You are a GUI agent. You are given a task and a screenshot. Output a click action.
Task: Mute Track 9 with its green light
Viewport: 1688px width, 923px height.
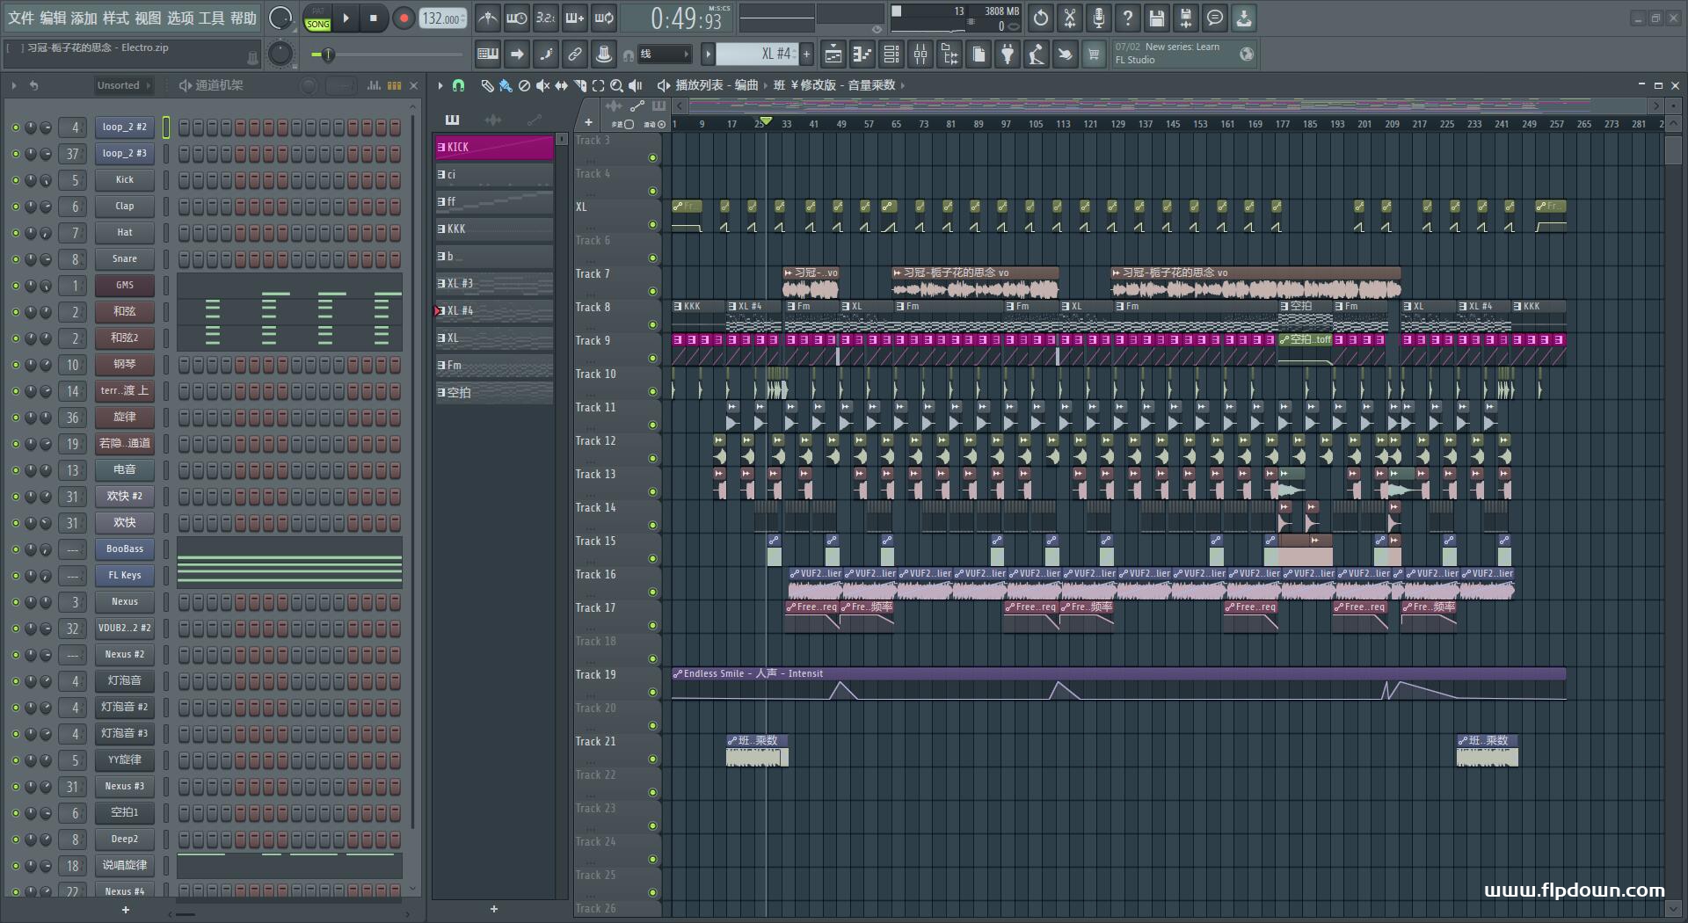tap(652, 358)
